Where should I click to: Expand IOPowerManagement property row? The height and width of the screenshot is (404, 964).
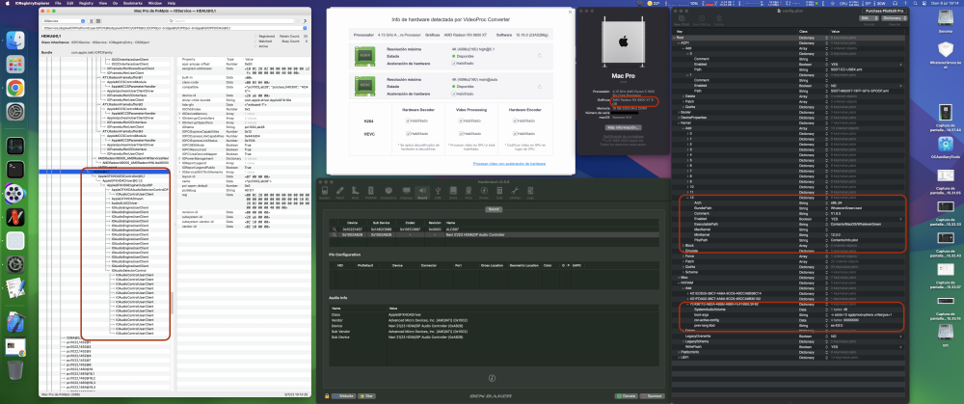(179, 158)
